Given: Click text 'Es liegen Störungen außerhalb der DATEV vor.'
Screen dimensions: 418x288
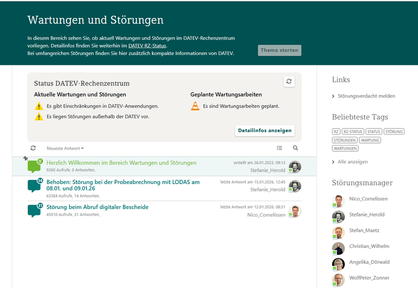Looking at the screenshot, I should (x=98, y=116).
